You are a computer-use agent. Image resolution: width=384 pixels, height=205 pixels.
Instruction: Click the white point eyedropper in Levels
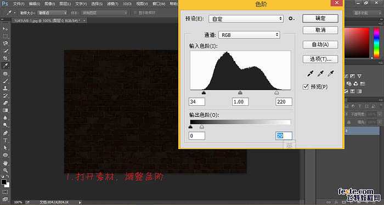(x=331, y=73)
